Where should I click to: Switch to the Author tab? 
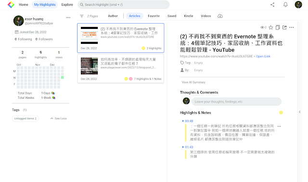[x=113, y=16]
